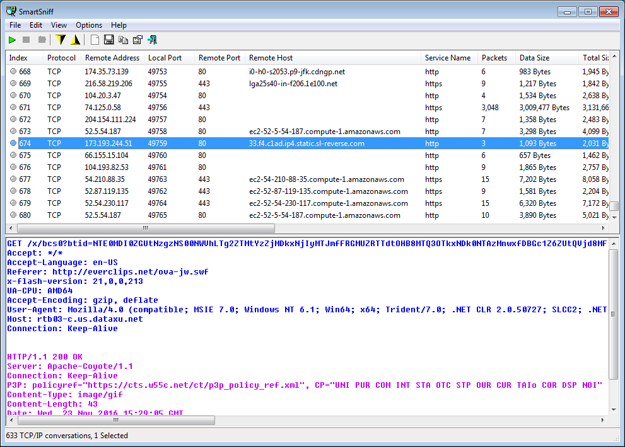Start capturing with the green play icon
Screen dimensions: 625x447
point(12,40)
